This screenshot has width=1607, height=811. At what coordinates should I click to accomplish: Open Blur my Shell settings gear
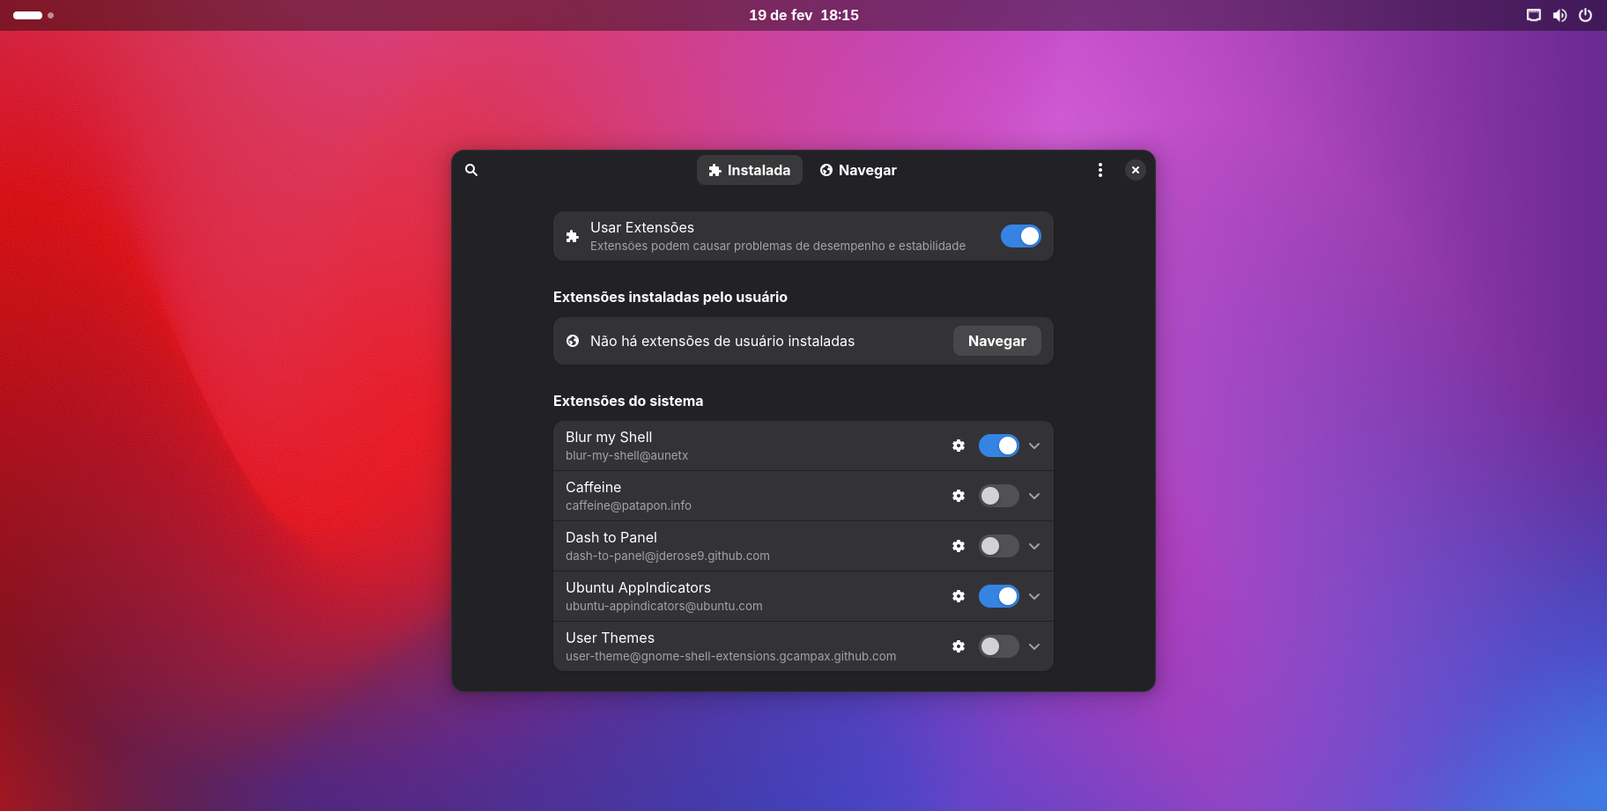point(959,446)
